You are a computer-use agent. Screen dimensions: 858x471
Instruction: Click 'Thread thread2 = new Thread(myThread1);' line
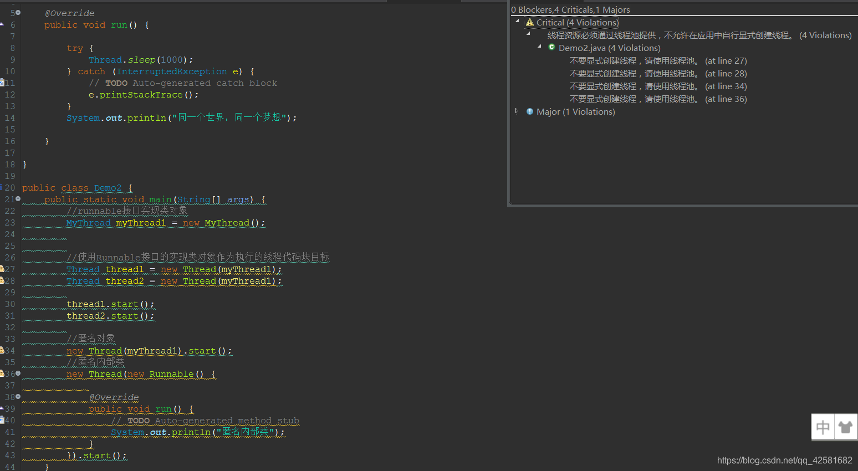click(174, 281)
